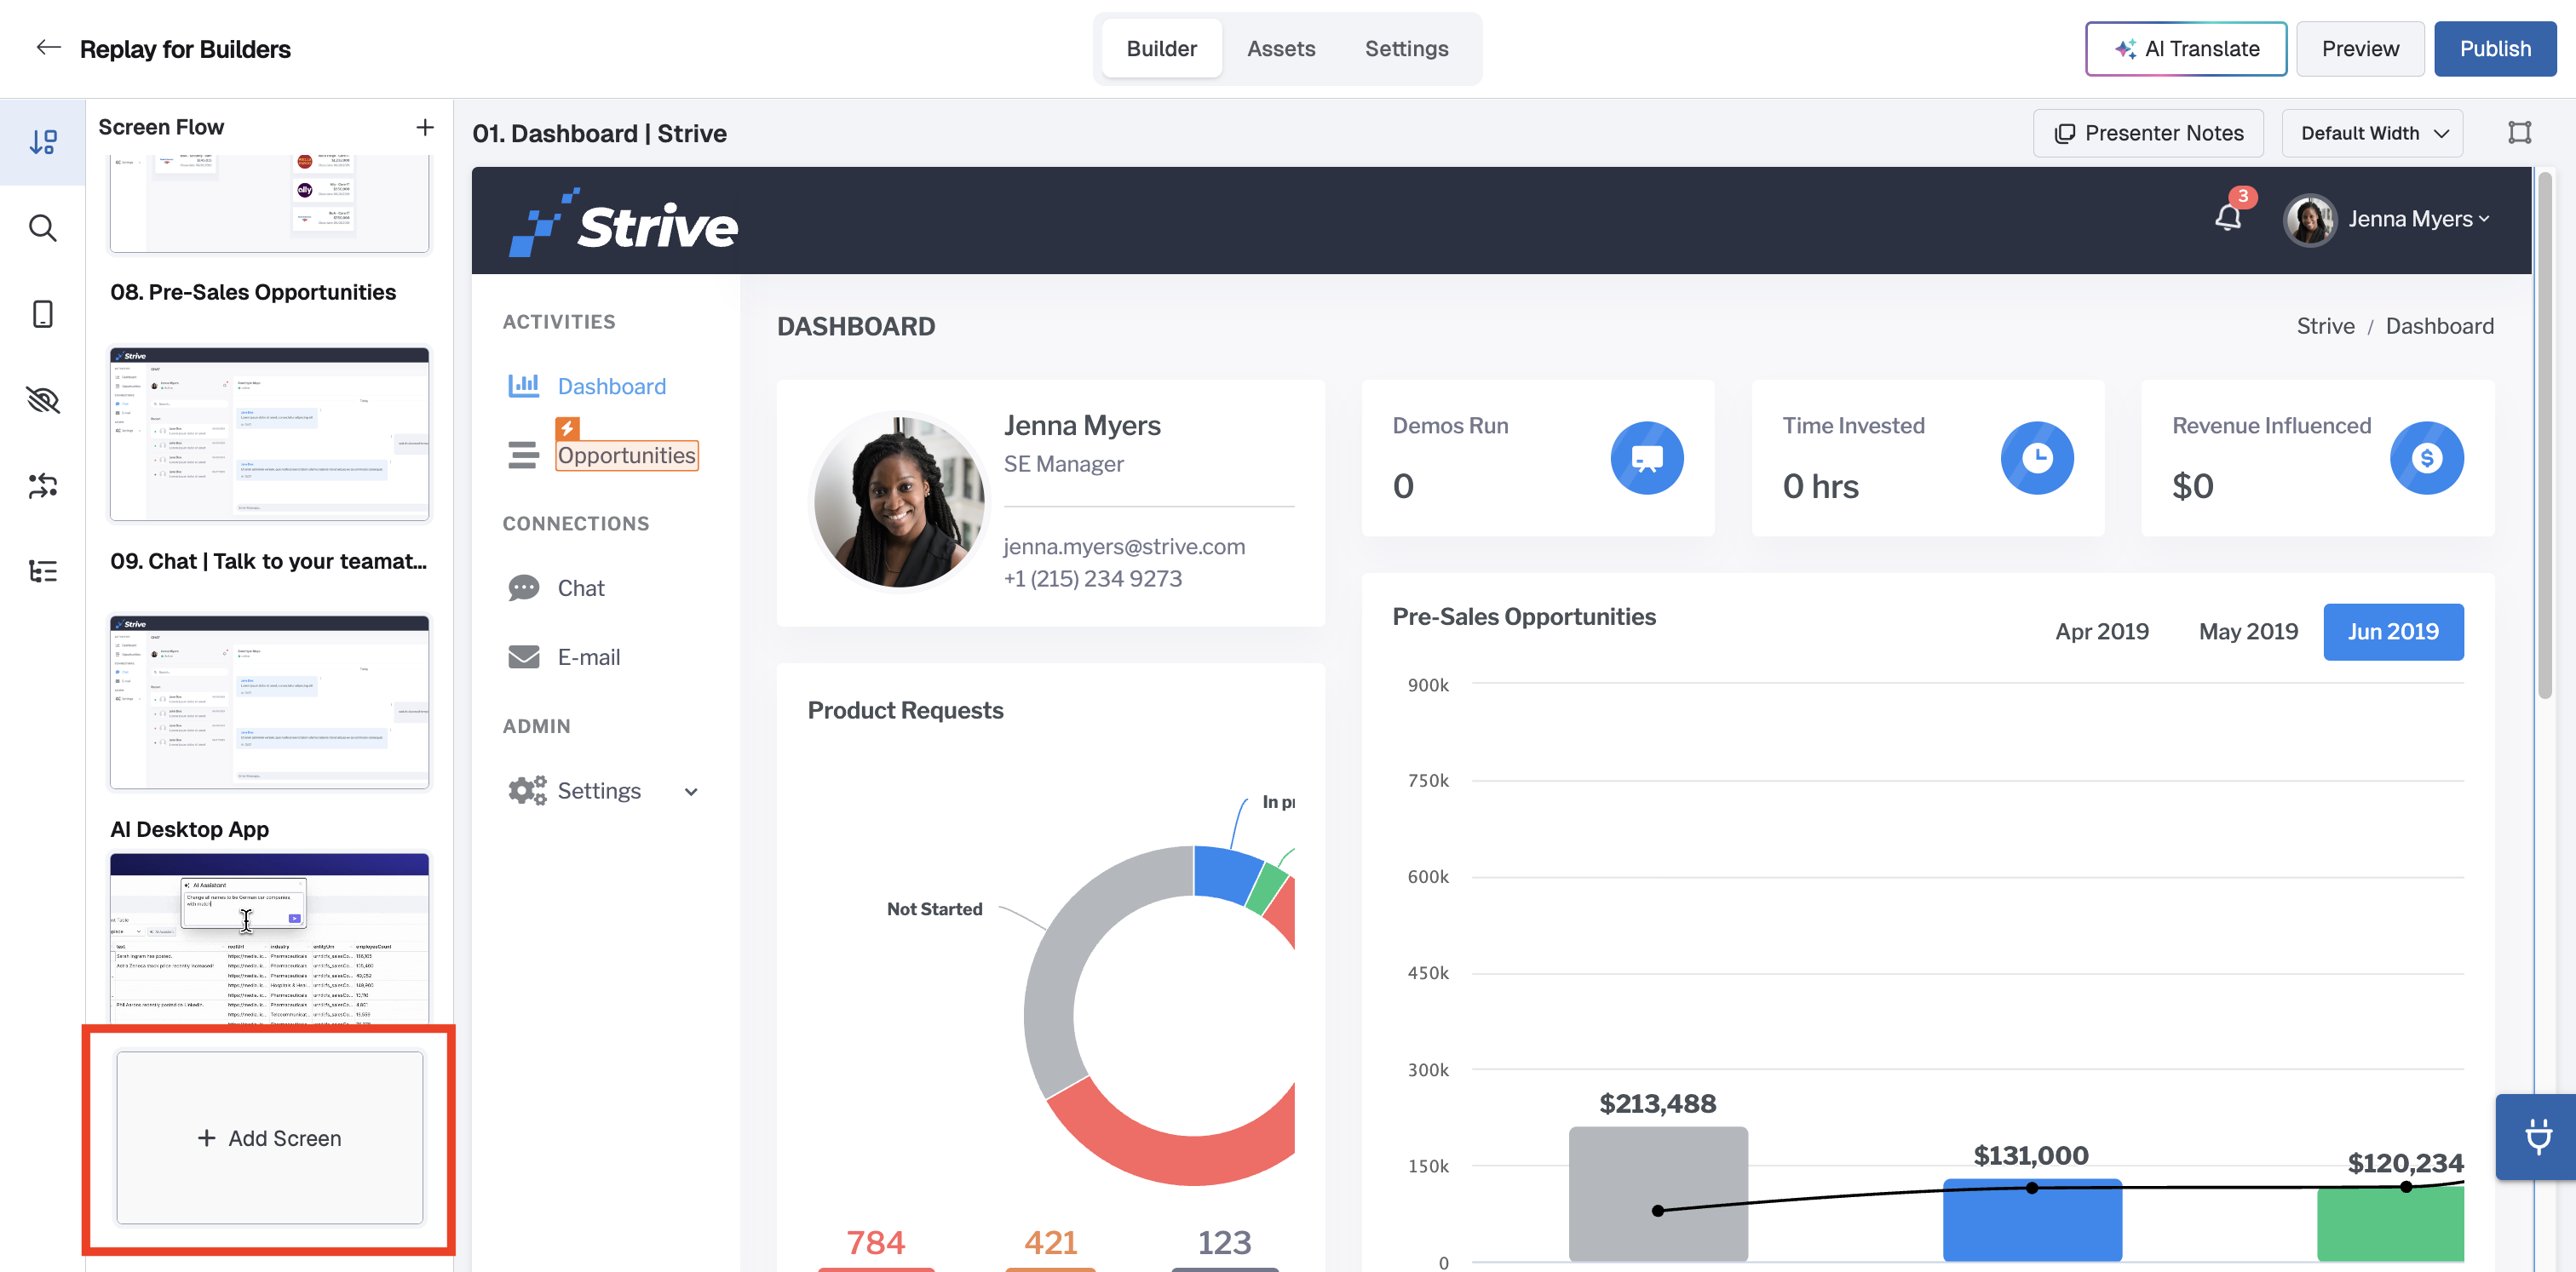Viewport: 2576px width, 1272px height.
Task: Click the AI Translate button
Action: coord(2186,49)
